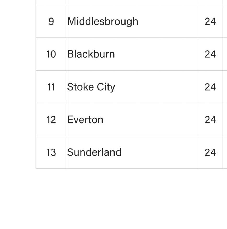Select the rank 11 position cell

tap(51, 87)
